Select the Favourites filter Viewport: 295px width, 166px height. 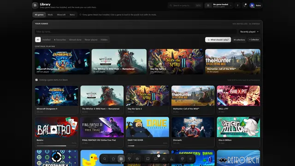coord(60,40)
